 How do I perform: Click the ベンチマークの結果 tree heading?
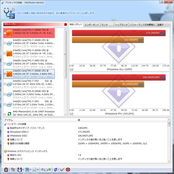[17, 124]
